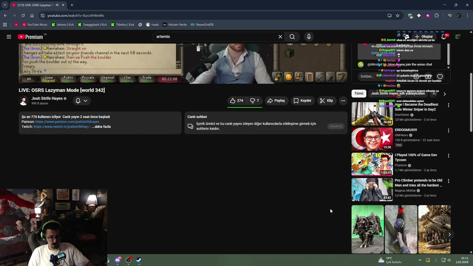
Task: Open Velutan Harita bookmark
Action: (x=175, y=25)
